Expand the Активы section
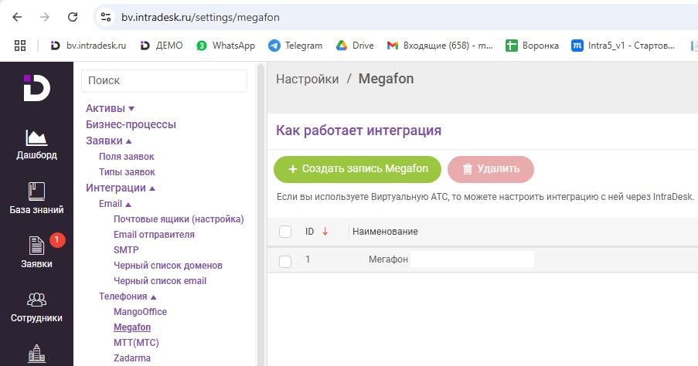 tap(110, 108)
